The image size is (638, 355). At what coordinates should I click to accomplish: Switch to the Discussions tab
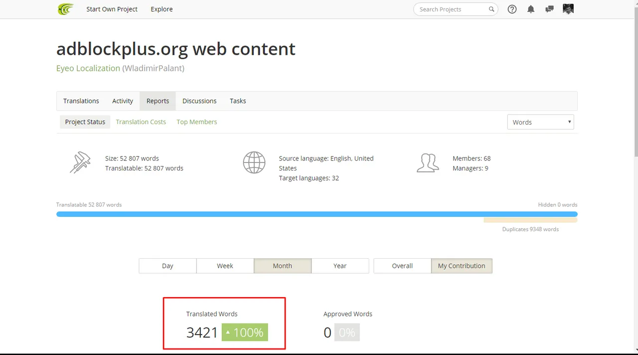(x=199, y=101)
